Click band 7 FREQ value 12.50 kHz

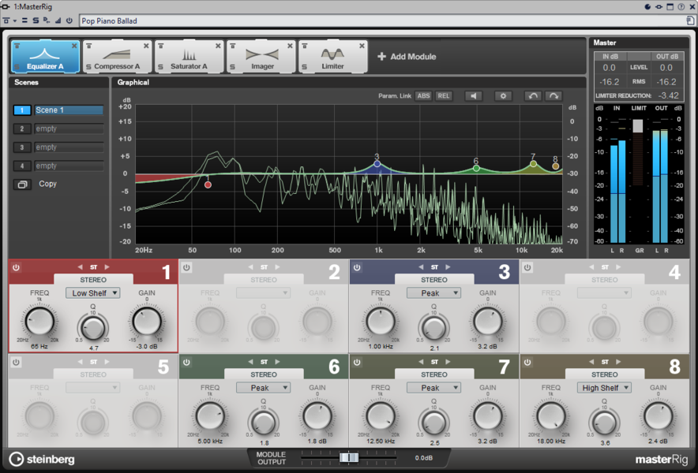click(381, 441)
